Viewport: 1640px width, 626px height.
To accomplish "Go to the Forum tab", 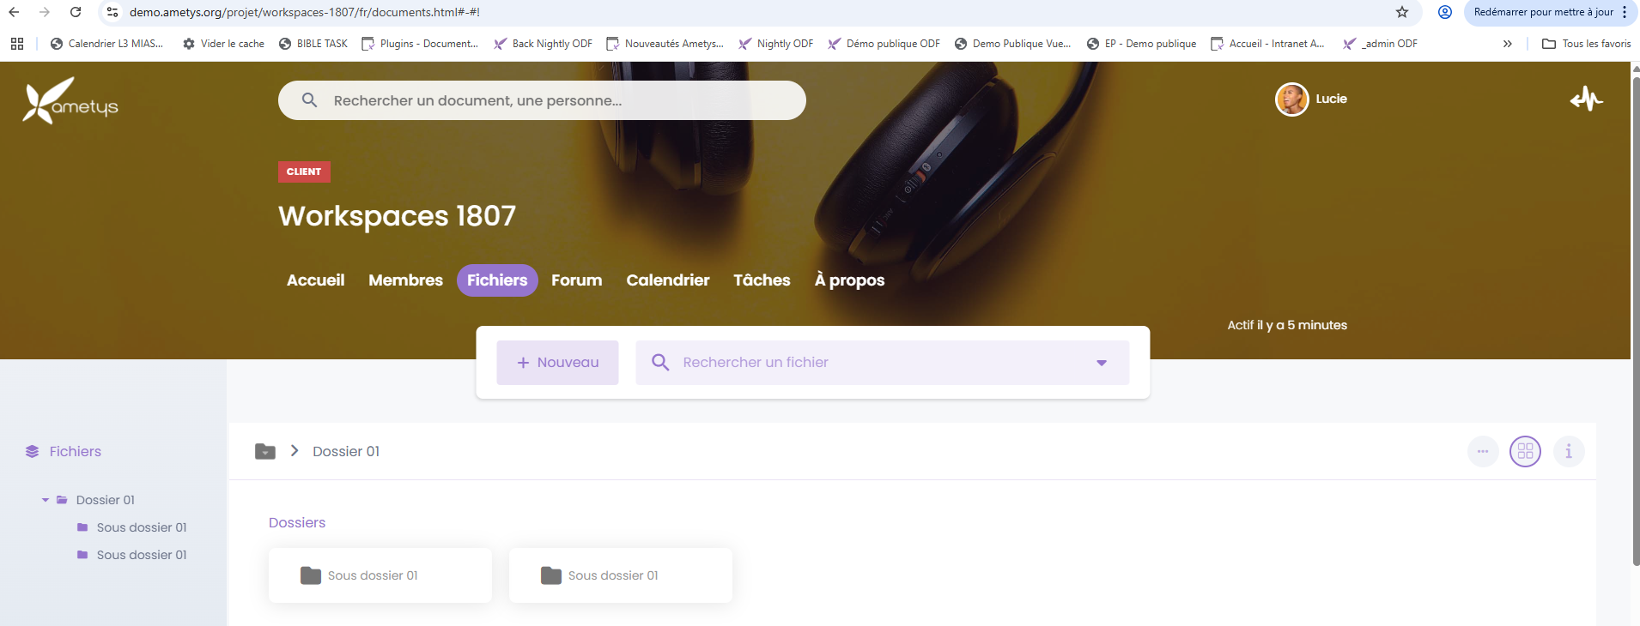I will 577,280.
